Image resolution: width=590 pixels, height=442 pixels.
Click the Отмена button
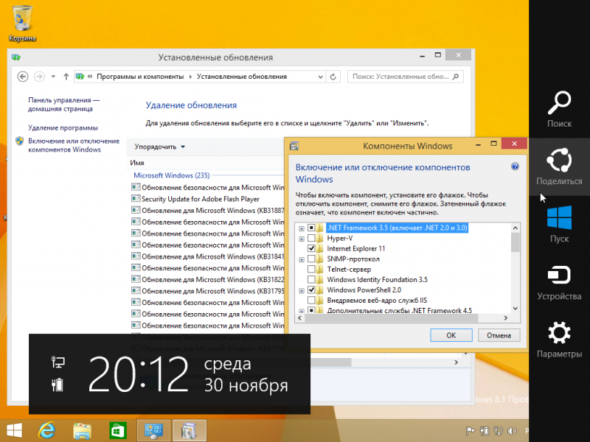(x=499, y=335)
